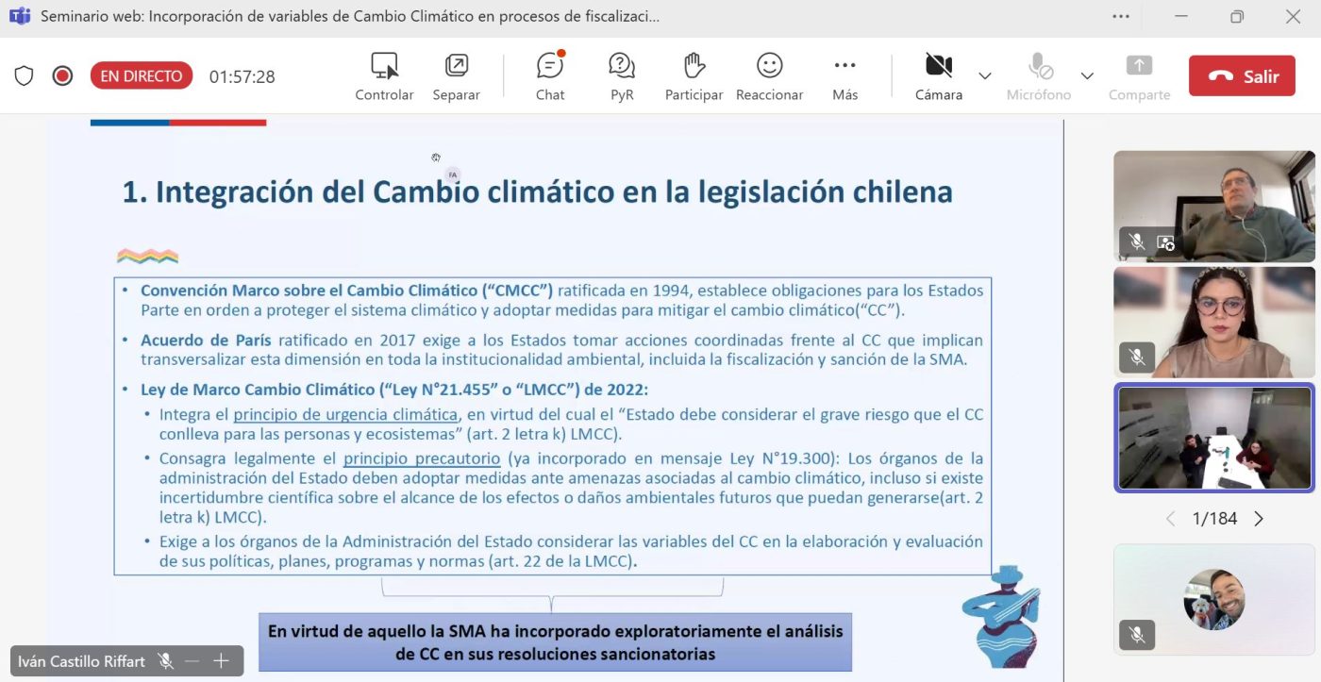The height and width of the screenshot is (682, 1321).
Task: Go to previous participants page
Action: [1170, 519]
